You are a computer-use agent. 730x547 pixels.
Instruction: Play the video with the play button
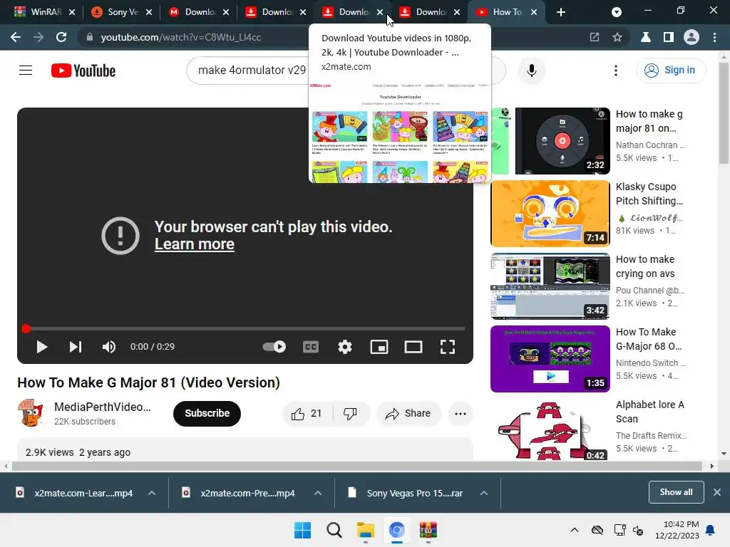tap(42, 347)
